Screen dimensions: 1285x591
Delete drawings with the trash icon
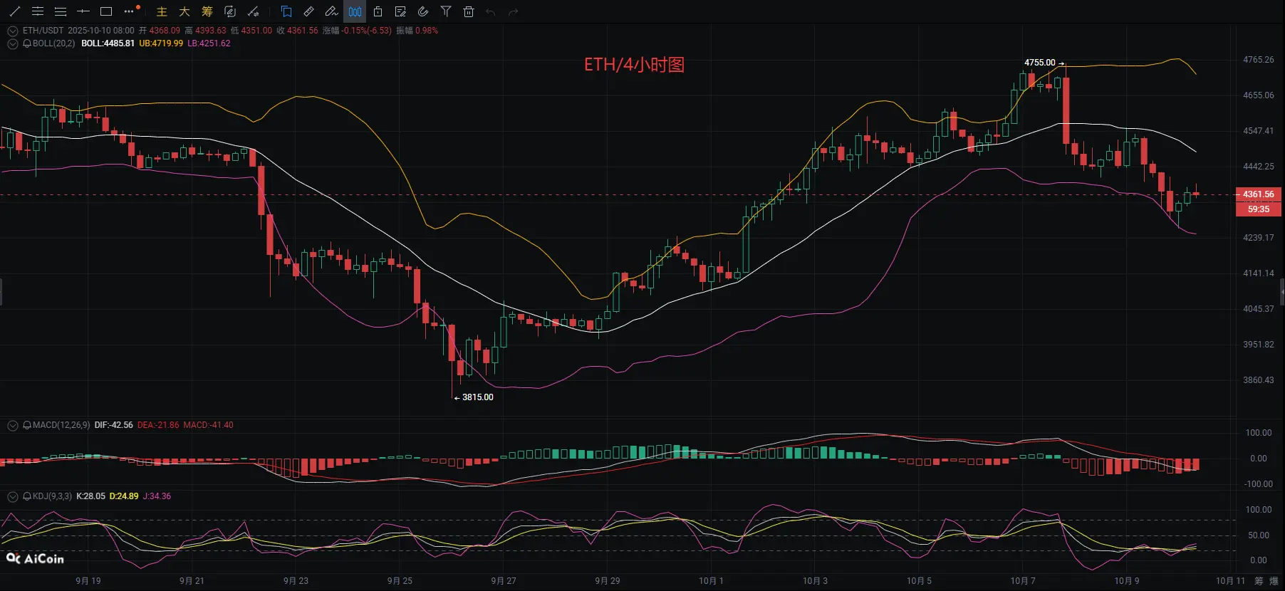pyautogui.click(x=469, y=11)
